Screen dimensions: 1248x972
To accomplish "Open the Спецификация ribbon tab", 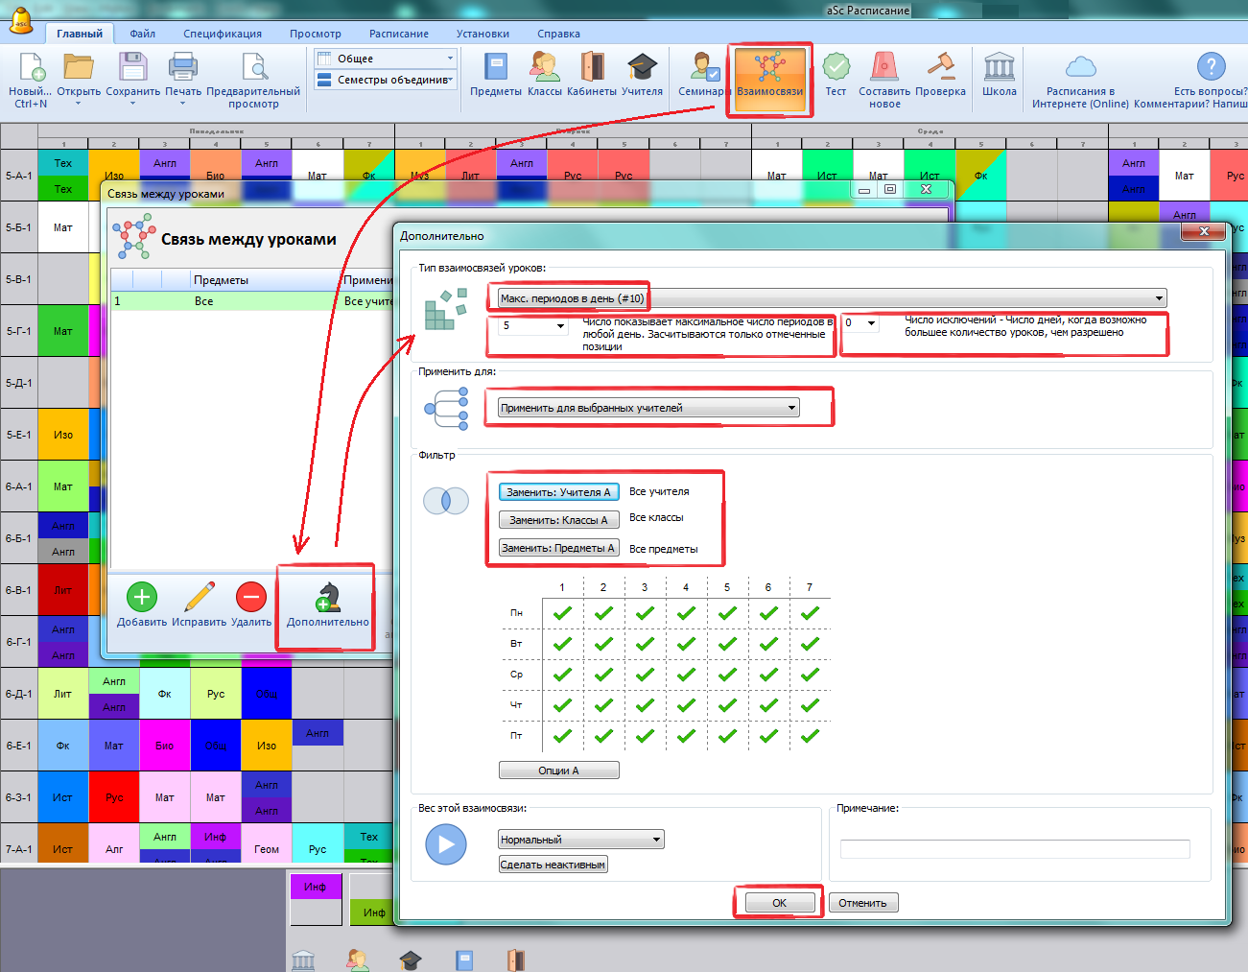I will pos(223,34).
